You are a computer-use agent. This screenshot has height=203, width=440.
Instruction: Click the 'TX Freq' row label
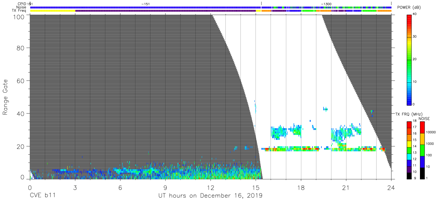click(19, 11)
